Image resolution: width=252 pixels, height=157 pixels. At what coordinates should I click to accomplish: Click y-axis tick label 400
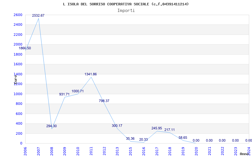pos(19,124)
